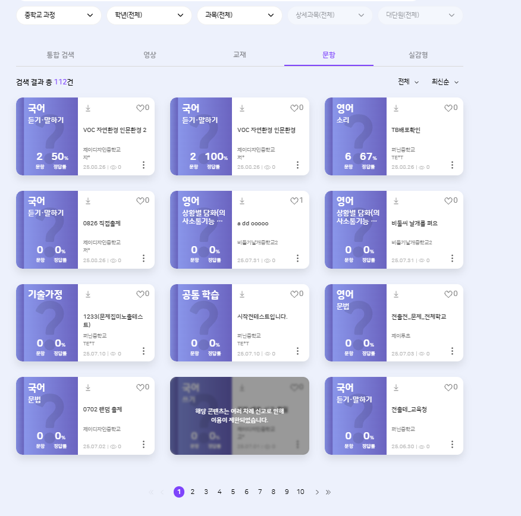Image resolution: width=521 pixels, height=516 pixels.
Task: Click download icon on 전출전_문제_전체학교 card
Action: (397, 294)
